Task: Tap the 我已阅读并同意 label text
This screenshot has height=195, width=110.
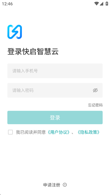Action: [31, 132]
